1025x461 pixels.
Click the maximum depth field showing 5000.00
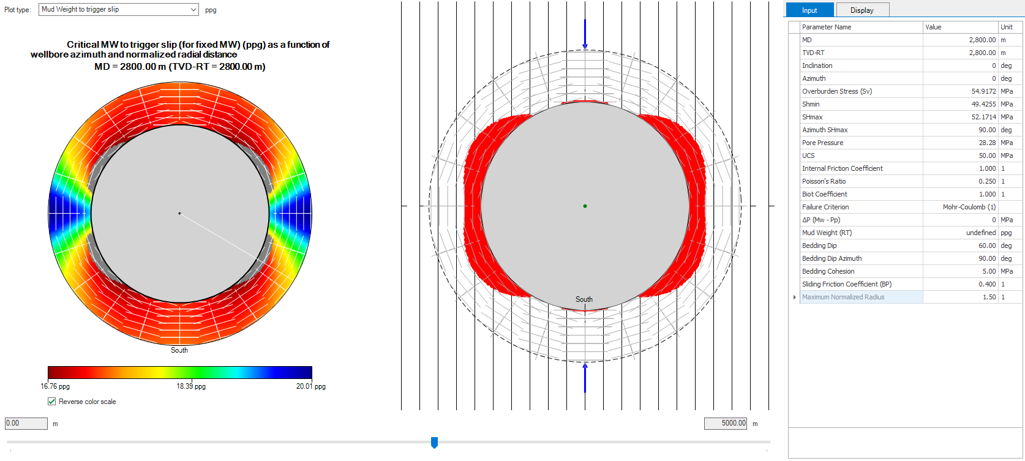pyautogui.click(x=726, y=424)
